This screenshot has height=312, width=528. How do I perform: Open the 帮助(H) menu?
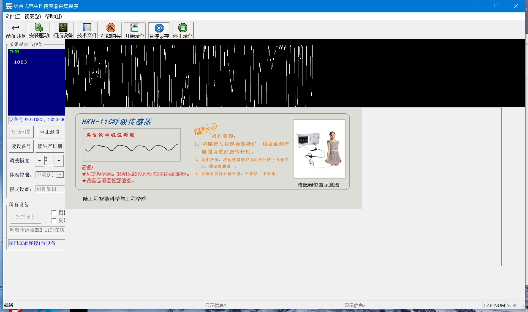(53, 17)
